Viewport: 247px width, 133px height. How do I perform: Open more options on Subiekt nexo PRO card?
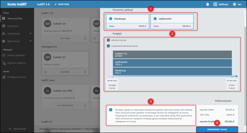tap(85, 105)
